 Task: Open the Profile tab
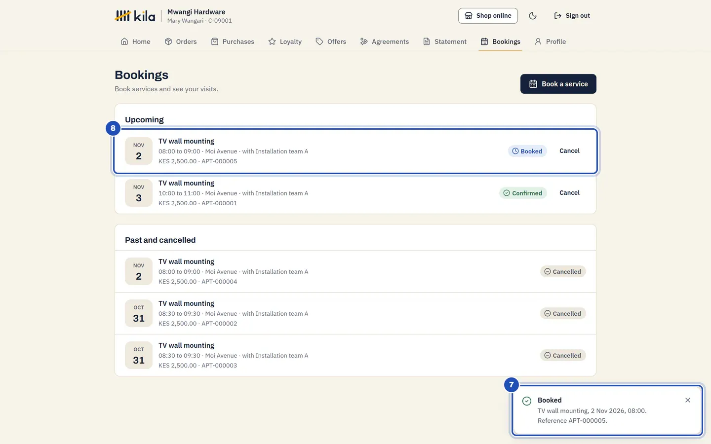[550, 41]
